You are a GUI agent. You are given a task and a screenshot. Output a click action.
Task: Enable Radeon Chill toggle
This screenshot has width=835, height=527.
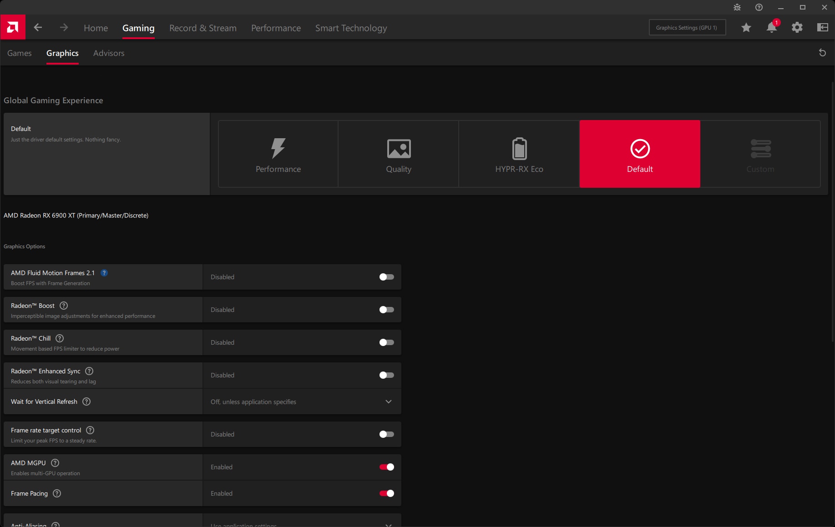coord(387,342)
